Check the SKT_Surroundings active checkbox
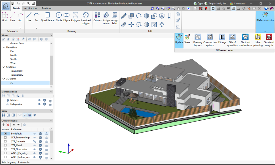Image resolution: width=275 pixels, height=165 pixels. [5, 137]
